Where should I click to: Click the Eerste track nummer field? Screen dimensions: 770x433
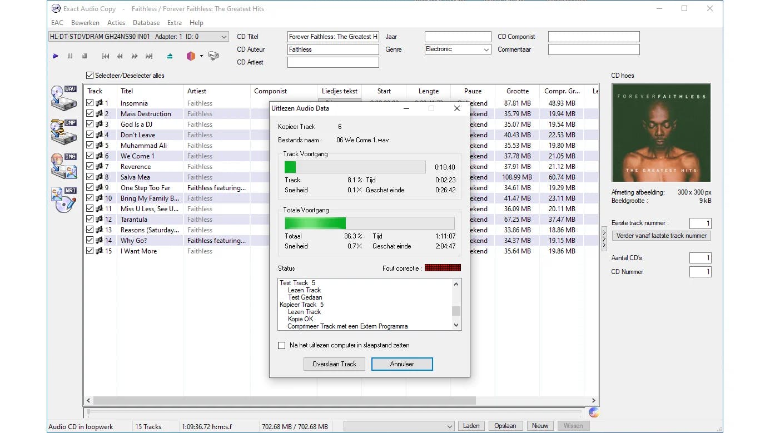coord(701,223)
